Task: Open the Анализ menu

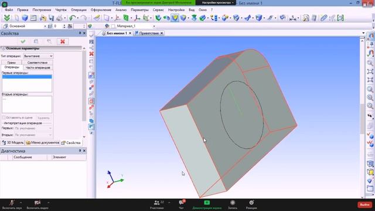Action: 121,10
